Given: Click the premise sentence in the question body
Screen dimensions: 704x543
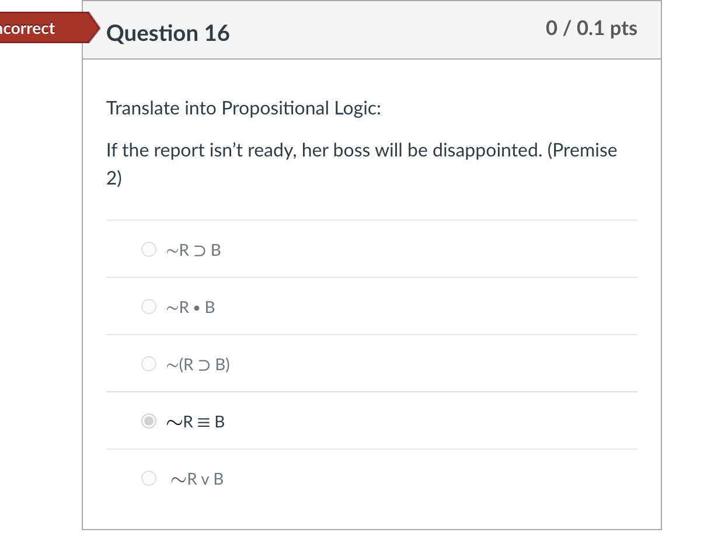Looking at the screenshot, I should 361,150.
